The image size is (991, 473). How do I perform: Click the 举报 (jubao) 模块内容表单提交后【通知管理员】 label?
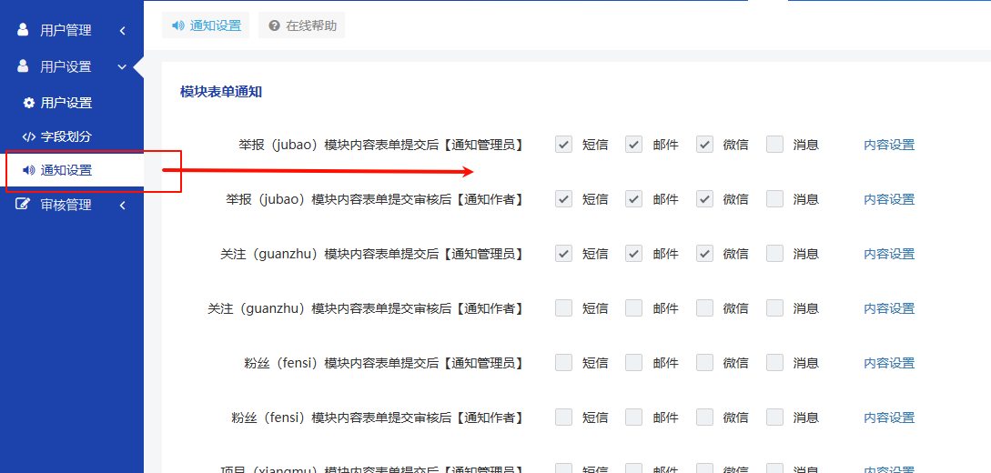tap(381, 145)
